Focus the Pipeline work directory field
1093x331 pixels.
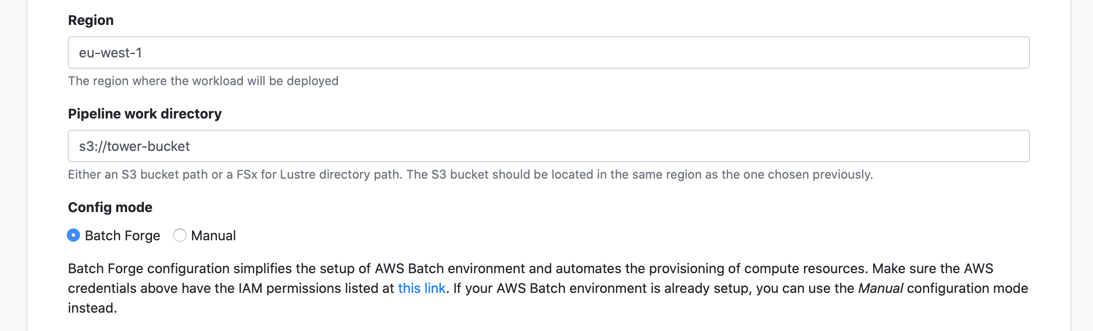point(548,146)
